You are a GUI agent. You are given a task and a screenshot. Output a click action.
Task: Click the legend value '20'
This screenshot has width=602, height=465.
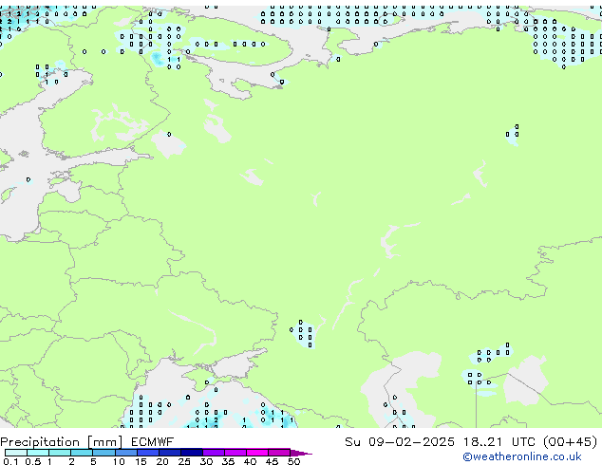162,461
